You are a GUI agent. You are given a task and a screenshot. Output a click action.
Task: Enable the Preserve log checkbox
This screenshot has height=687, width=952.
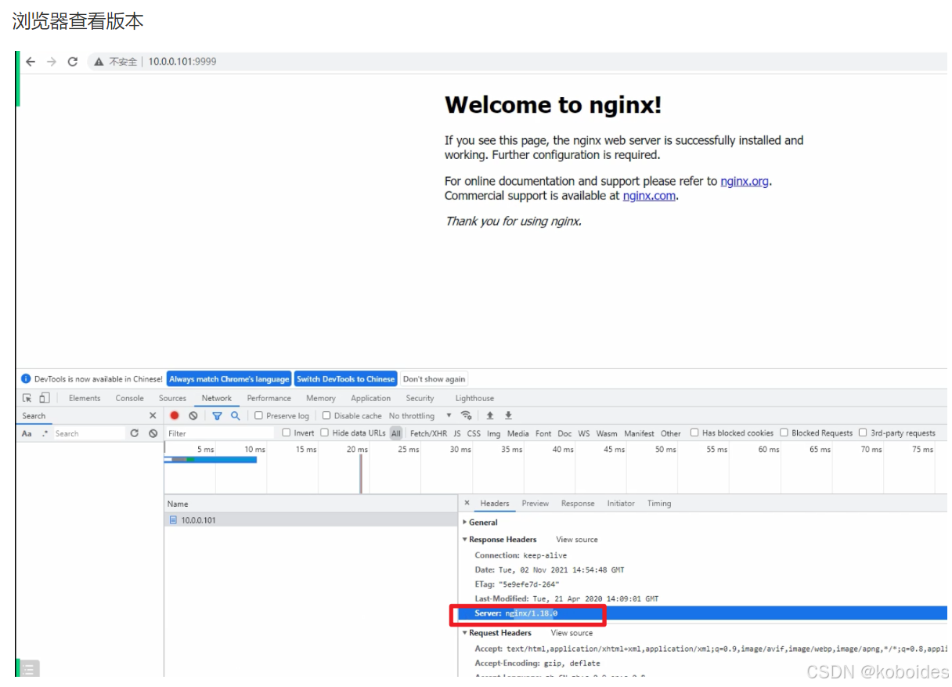(x=259, y=416)
